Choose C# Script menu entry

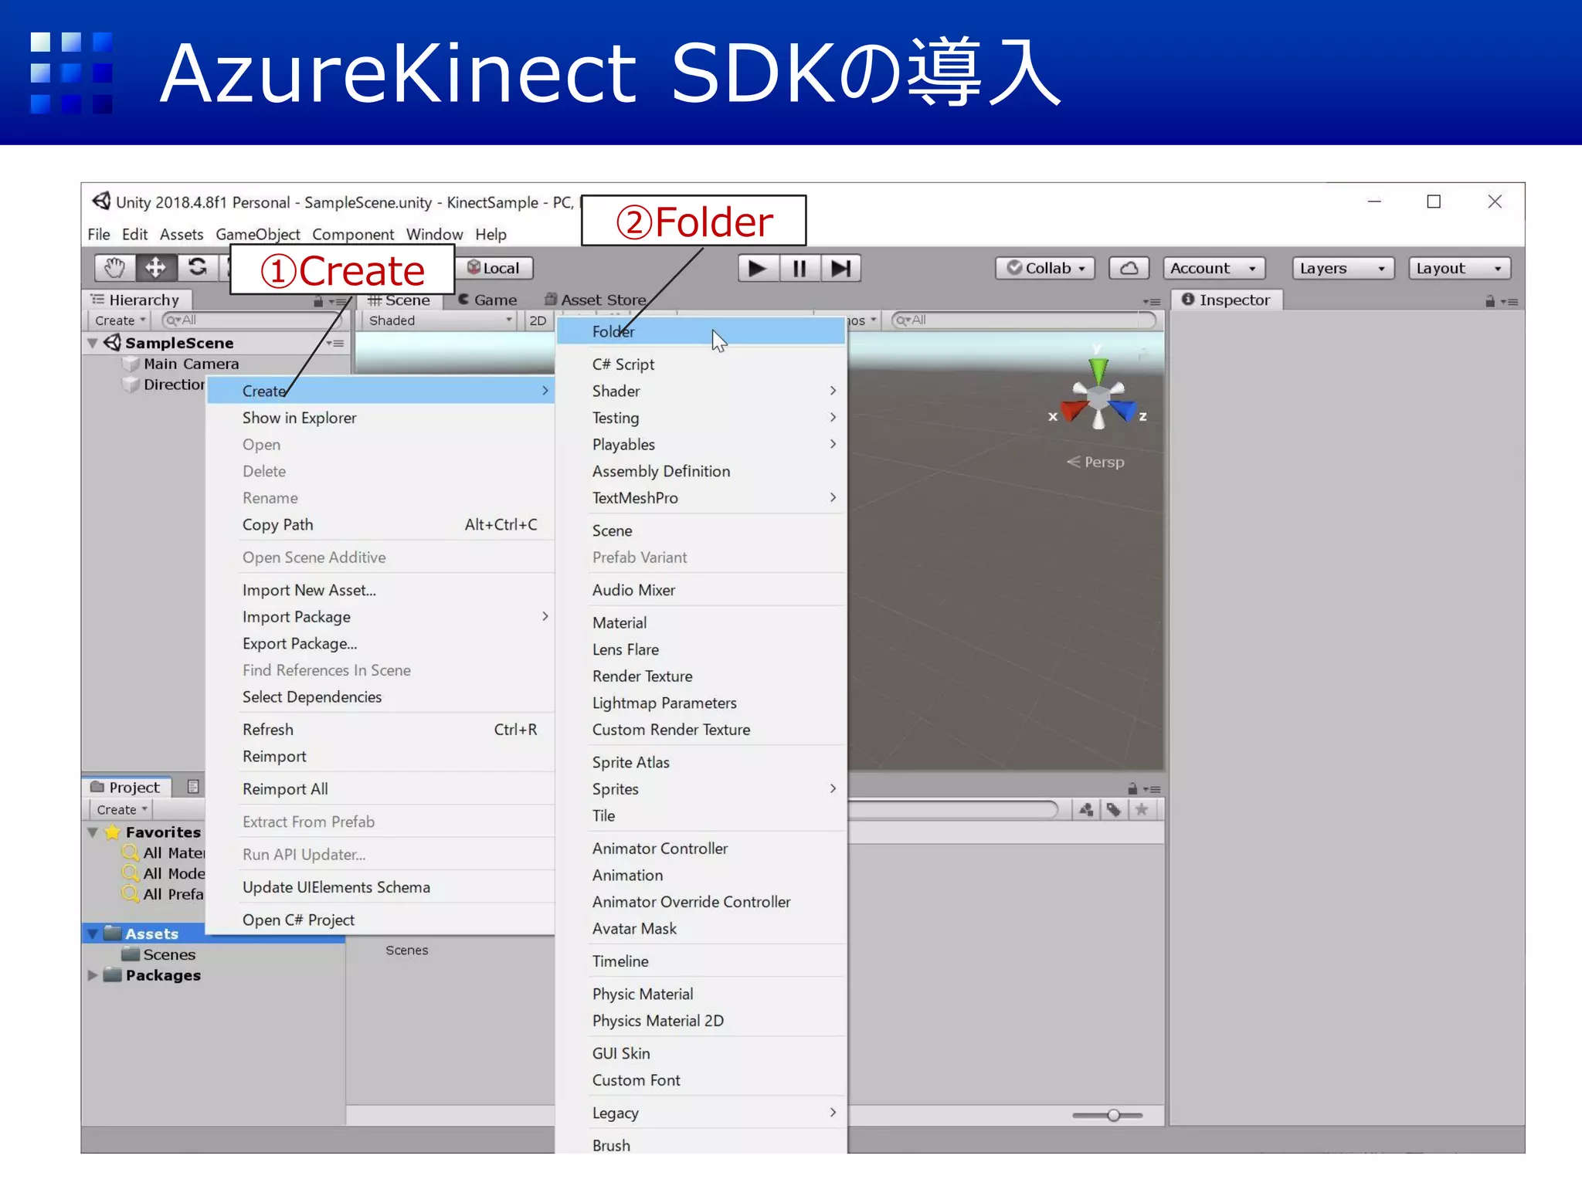click(x=701, y=364)
